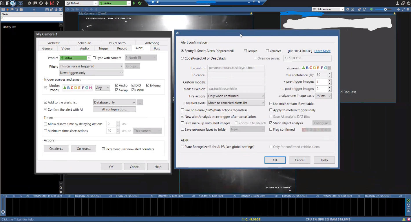Open This camera is triggered dropdown

coord(91,66)
